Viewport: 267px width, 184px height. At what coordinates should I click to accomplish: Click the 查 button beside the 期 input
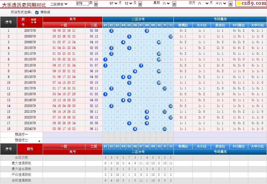click(x=96, y=4)
